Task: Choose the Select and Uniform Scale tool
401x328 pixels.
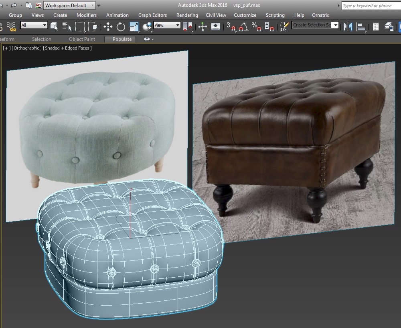Action: [134, 27]
